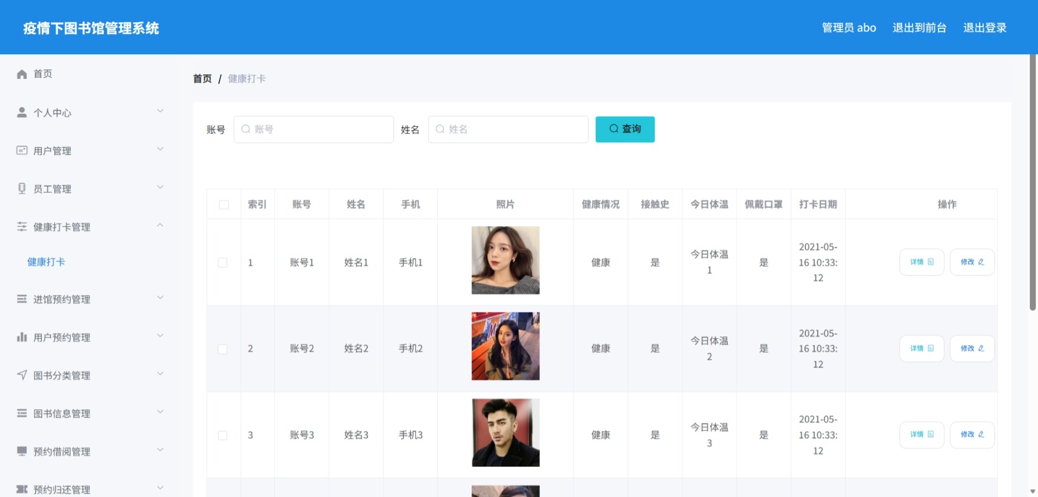Expand the 用户预约管理 submenu chevron
This screenshot has width=1038, height=497.
[x=160, y=336]
